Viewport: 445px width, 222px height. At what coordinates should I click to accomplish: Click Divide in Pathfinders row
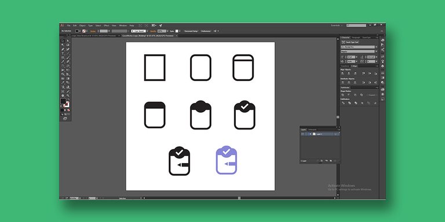pos(343,103)
